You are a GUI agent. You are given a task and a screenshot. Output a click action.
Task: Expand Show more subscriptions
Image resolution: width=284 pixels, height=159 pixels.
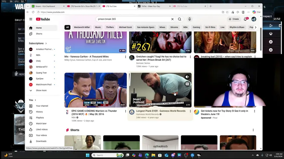pyautogui.click(x=42, y=90)
